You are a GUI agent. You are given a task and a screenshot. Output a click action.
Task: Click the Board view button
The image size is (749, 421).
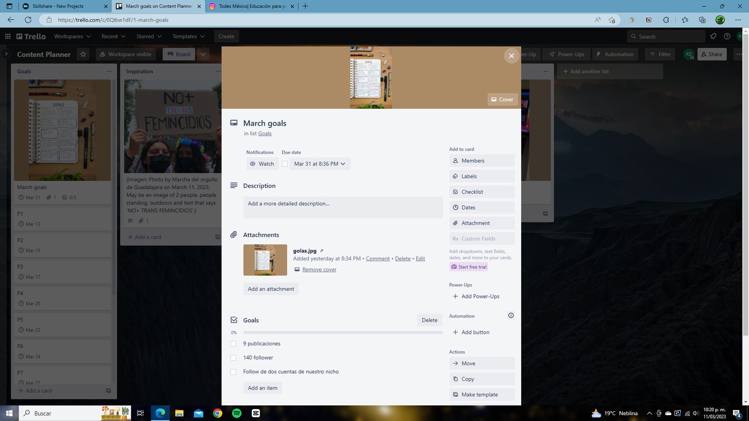click(x=179, y=54)
